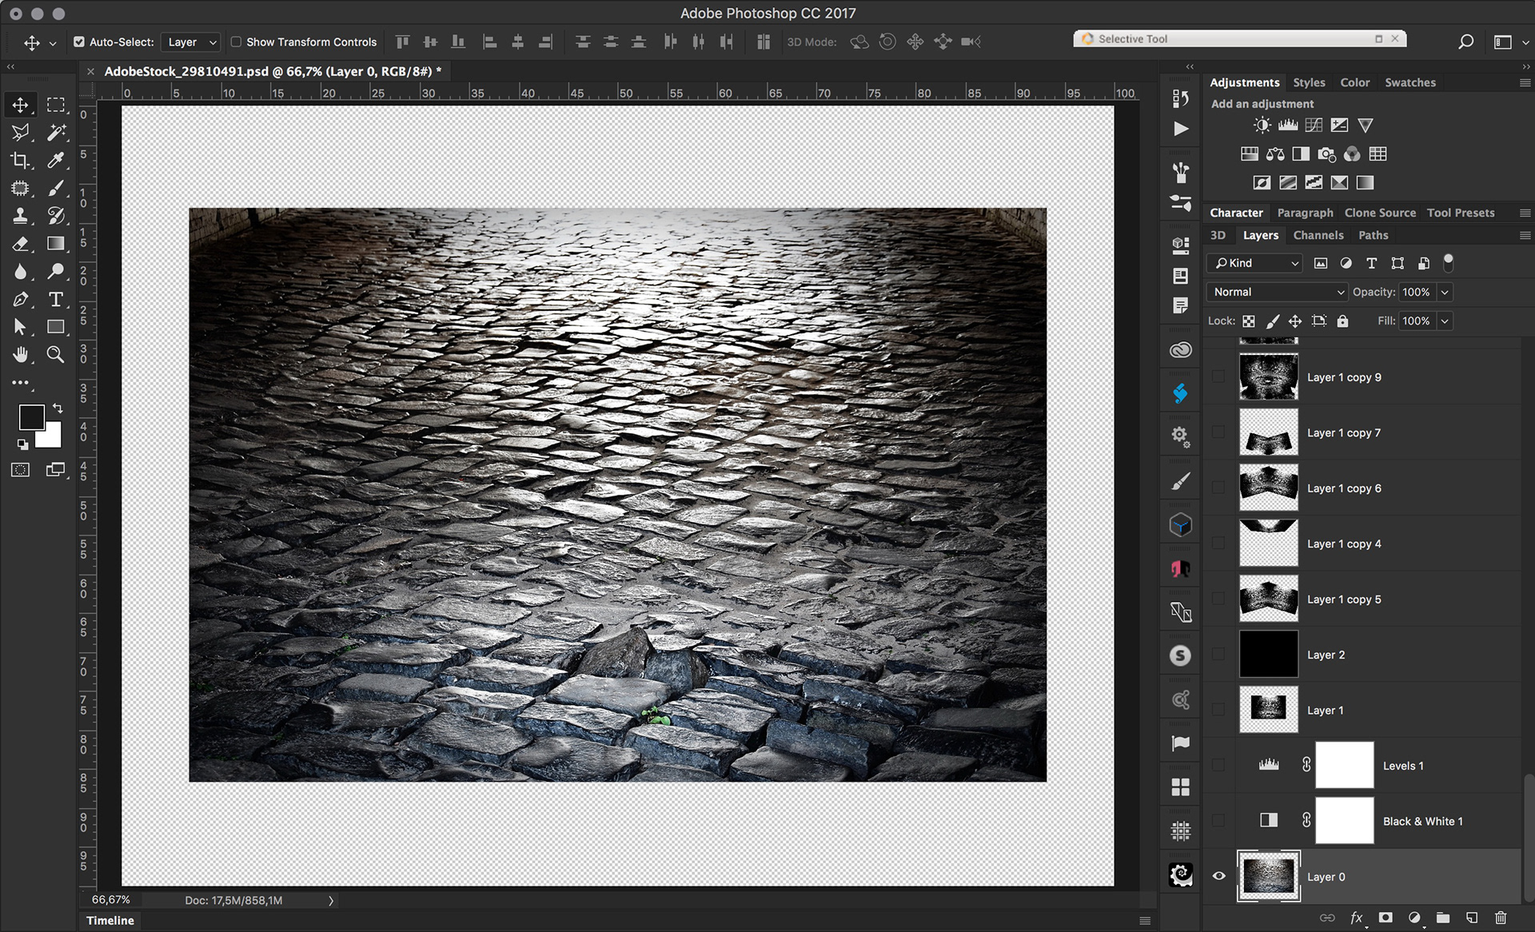1535x932 pixels.
Task: Open Layers panel options menu
Action: [x=1525, y=235]
